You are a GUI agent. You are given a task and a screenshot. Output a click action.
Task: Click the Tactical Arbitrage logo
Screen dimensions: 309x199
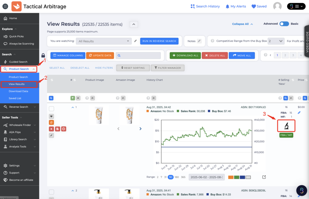point(17,6)
